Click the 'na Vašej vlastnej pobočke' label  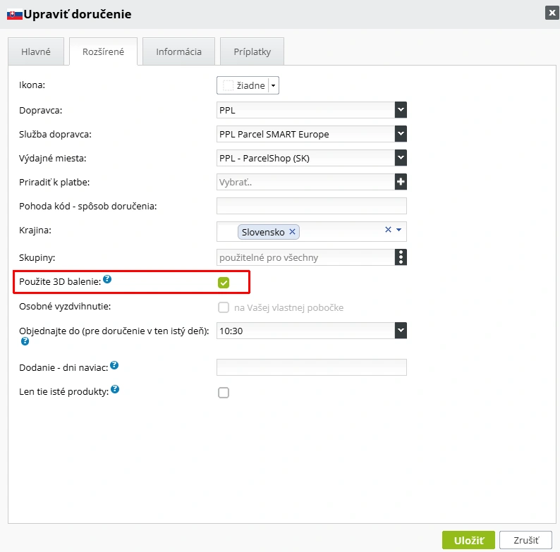coord(288,307)
